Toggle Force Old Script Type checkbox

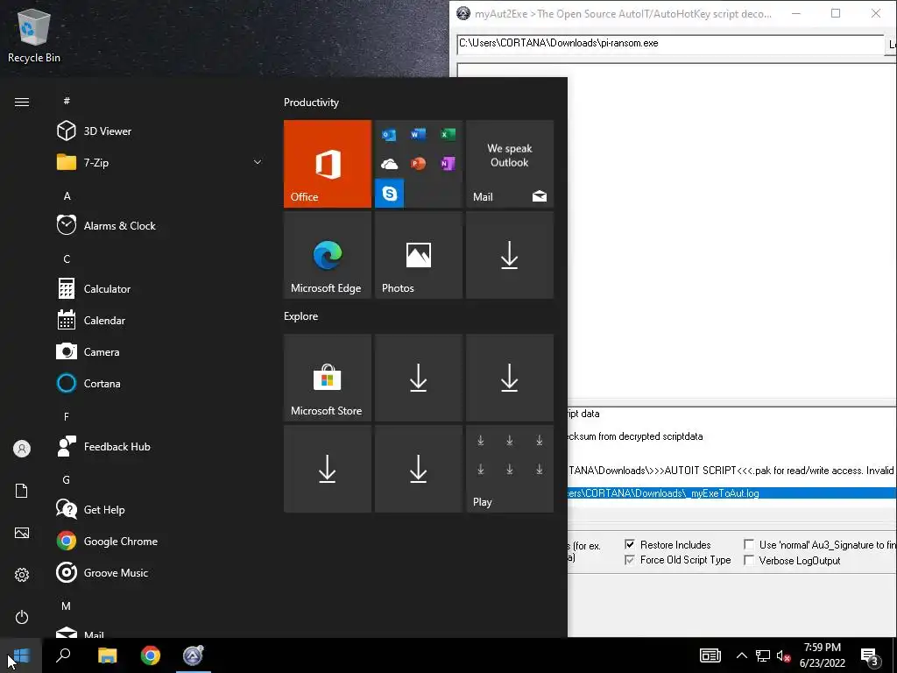pyautogui.click(x=630, y=560)
